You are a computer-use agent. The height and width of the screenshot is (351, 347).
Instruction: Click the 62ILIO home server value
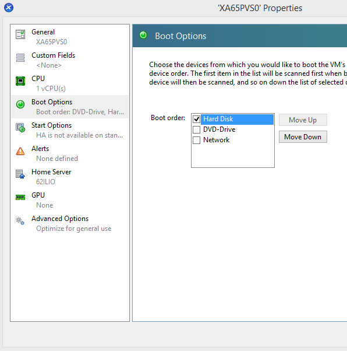click(x=45, y=182)
